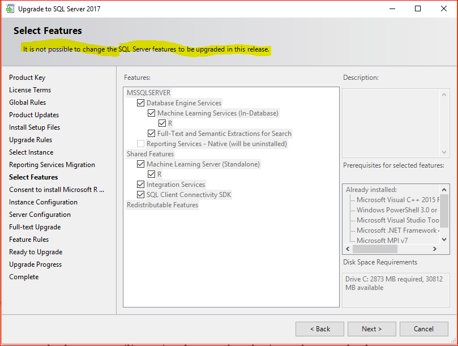The image size is (458, 346).
Task: Select Windows PowerShell 3.0 prerequisite
Action: [397, 210]
